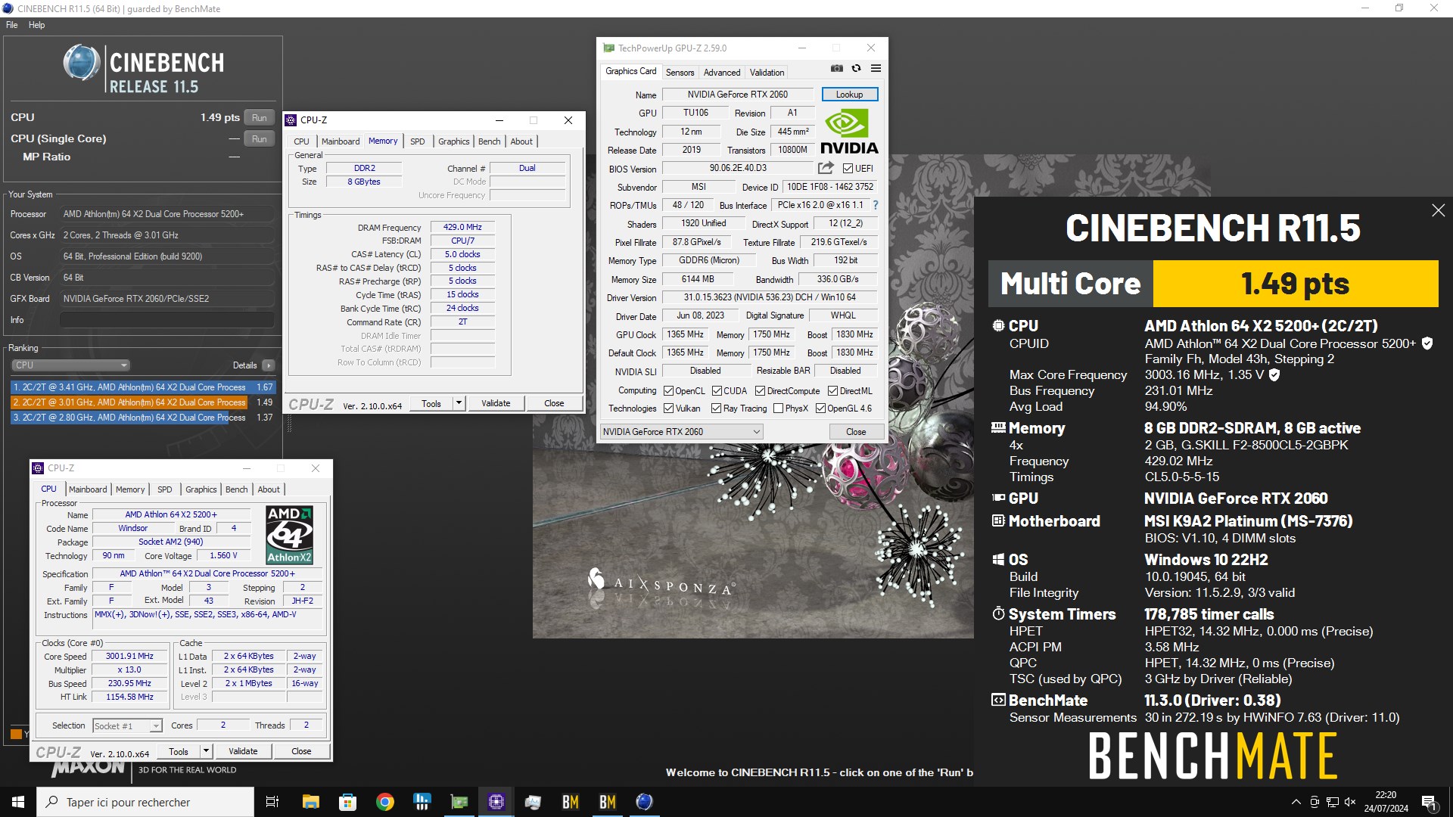
Task: Open the Socket #1 selection dropdown
Action: click(x=127, y=725)
